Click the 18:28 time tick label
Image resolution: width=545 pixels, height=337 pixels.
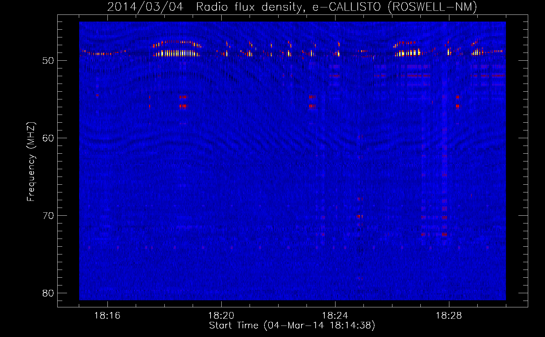pos(449,316)
